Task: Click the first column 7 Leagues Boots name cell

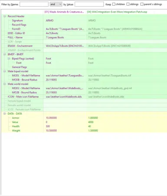Action: [x=55, y=37]
